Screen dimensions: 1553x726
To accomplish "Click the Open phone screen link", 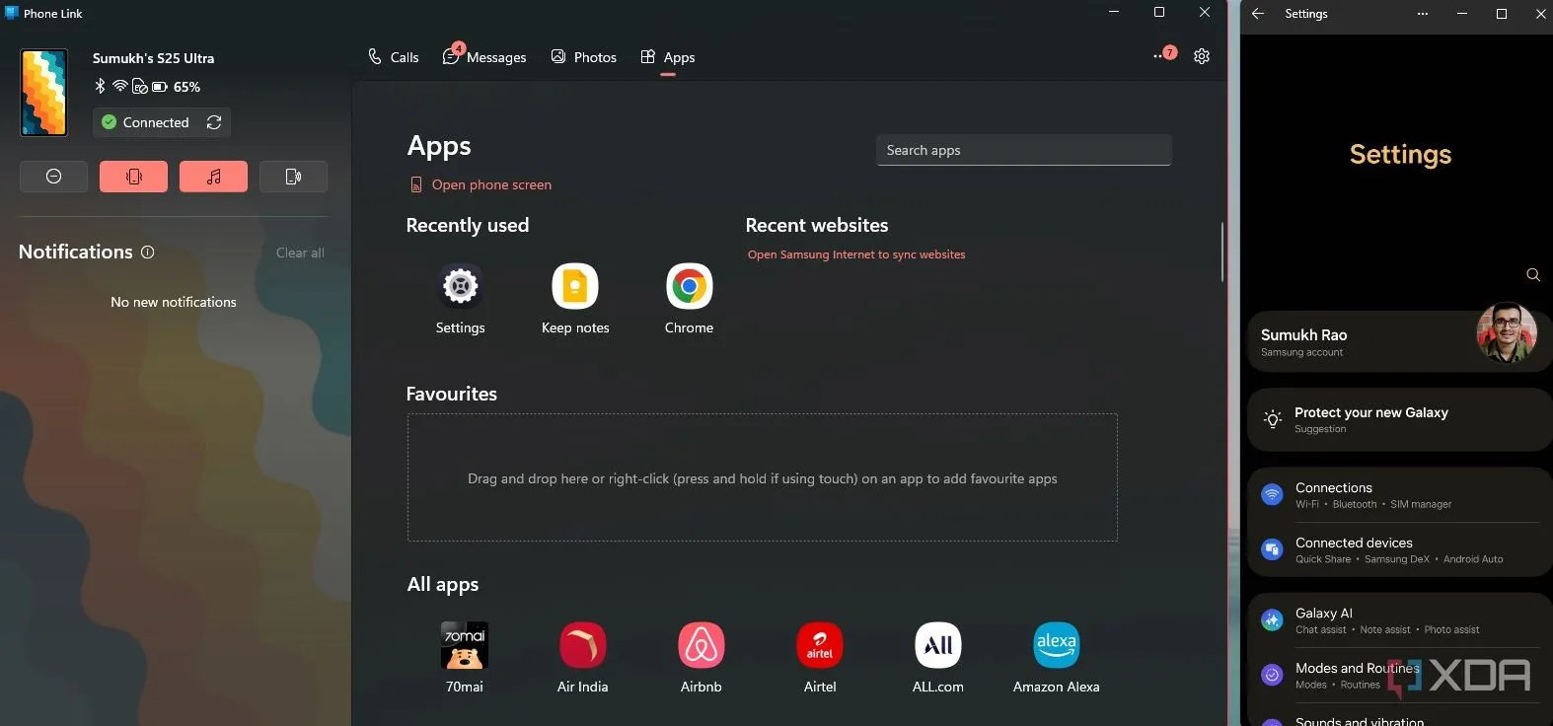I will (x=490, y=184).
